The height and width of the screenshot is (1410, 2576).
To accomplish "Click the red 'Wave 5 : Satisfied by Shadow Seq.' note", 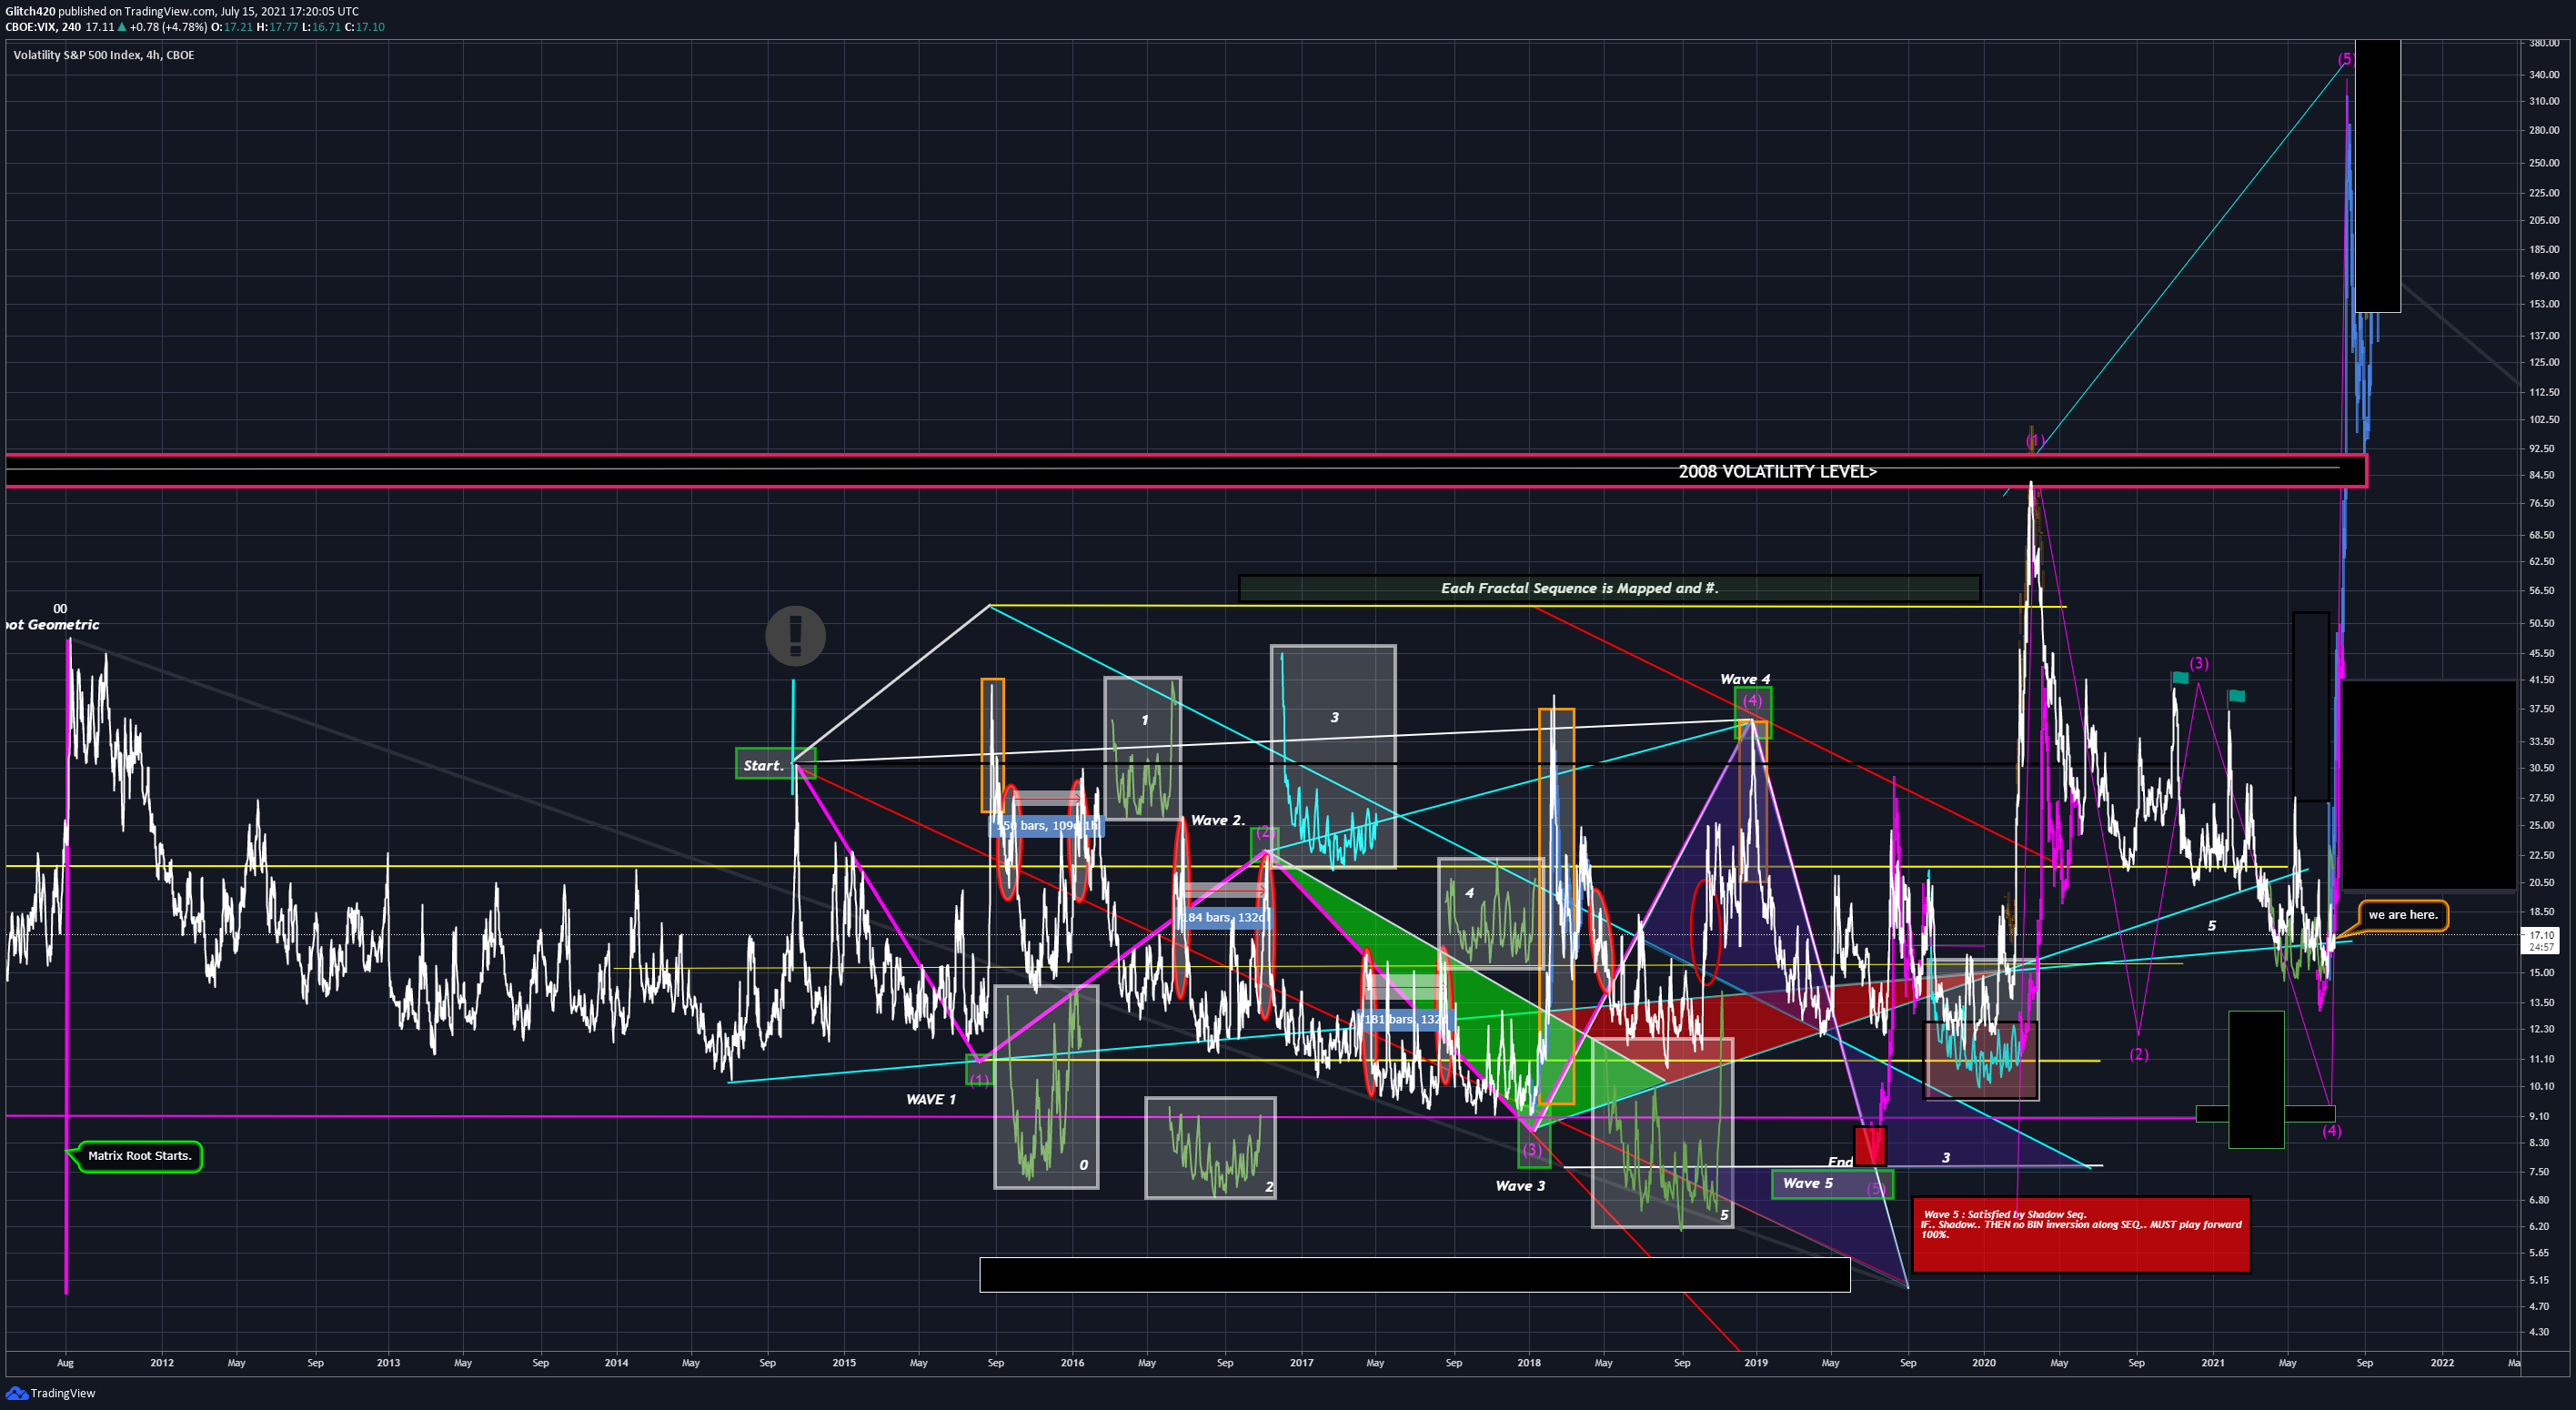I will pyautogui.click(x=2080, y=1235).
